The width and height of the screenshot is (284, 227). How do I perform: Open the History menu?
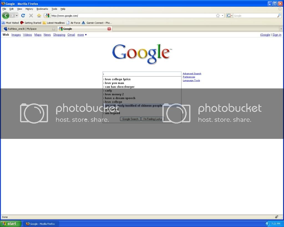(29, 9)
